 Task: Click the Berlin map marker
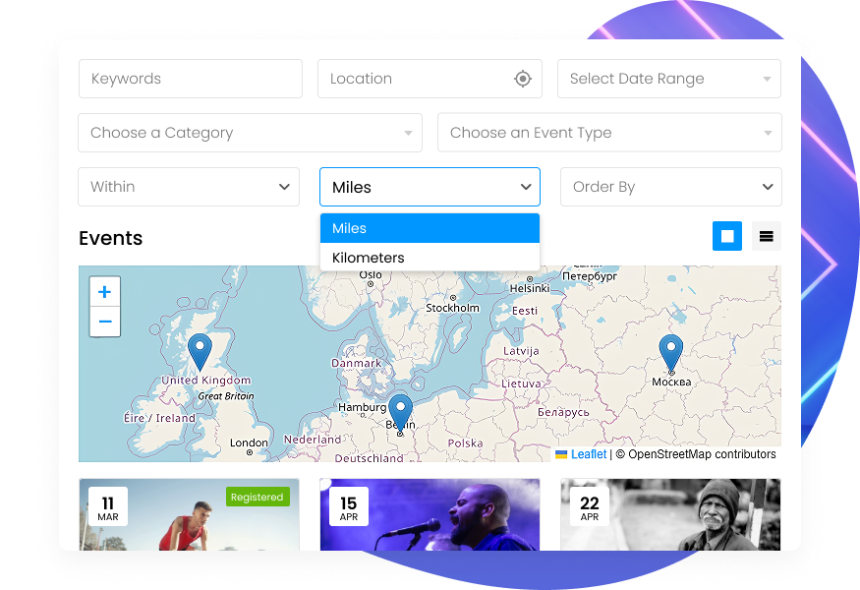pyautogui.click(x=400, y=412)
